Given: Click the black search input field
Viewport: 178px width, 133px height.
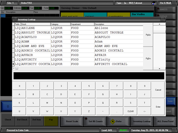Looking at the screenshot, I should pyautogui.click(x=89, y=76).
